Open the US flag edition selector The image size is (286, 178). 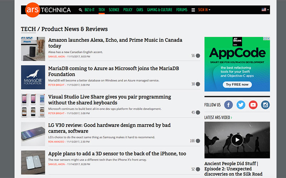click(x=265, y=10)
